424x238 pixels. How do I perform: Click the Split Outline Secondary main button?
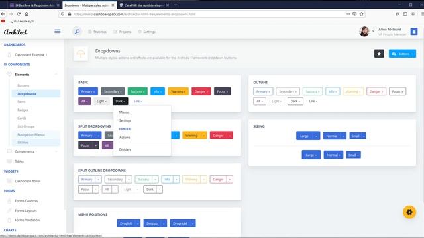[x=115, y=179]
